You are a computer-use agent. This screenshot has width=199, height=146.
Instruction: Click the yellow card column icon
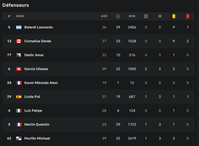click(174, 16)
